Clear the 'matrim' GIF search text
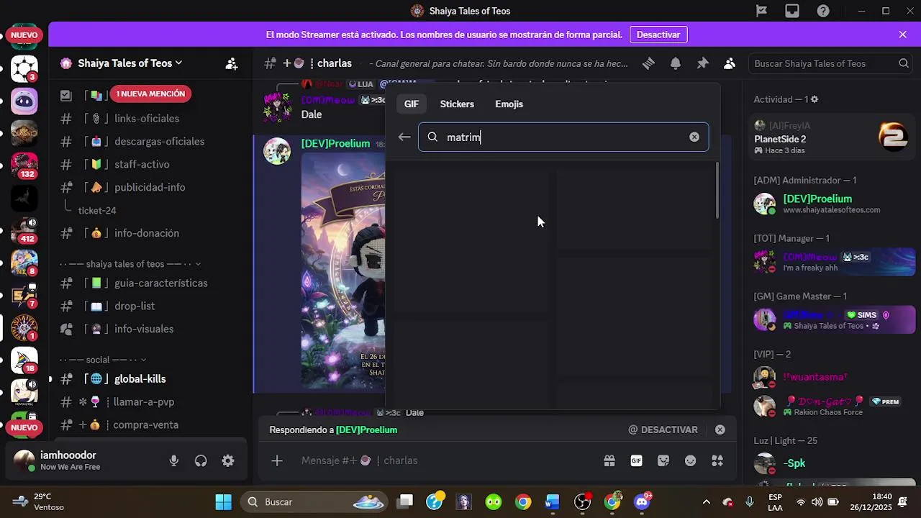921x518 pixels. click(x=694, y=137)
